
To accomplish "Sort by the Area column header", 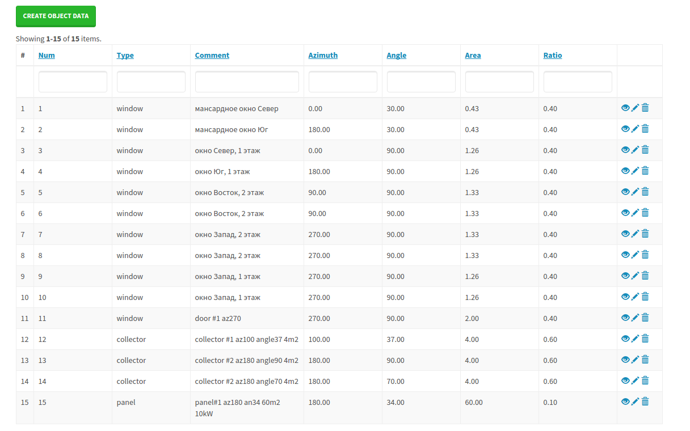I will pyautogui.click(x=473, y=56).
